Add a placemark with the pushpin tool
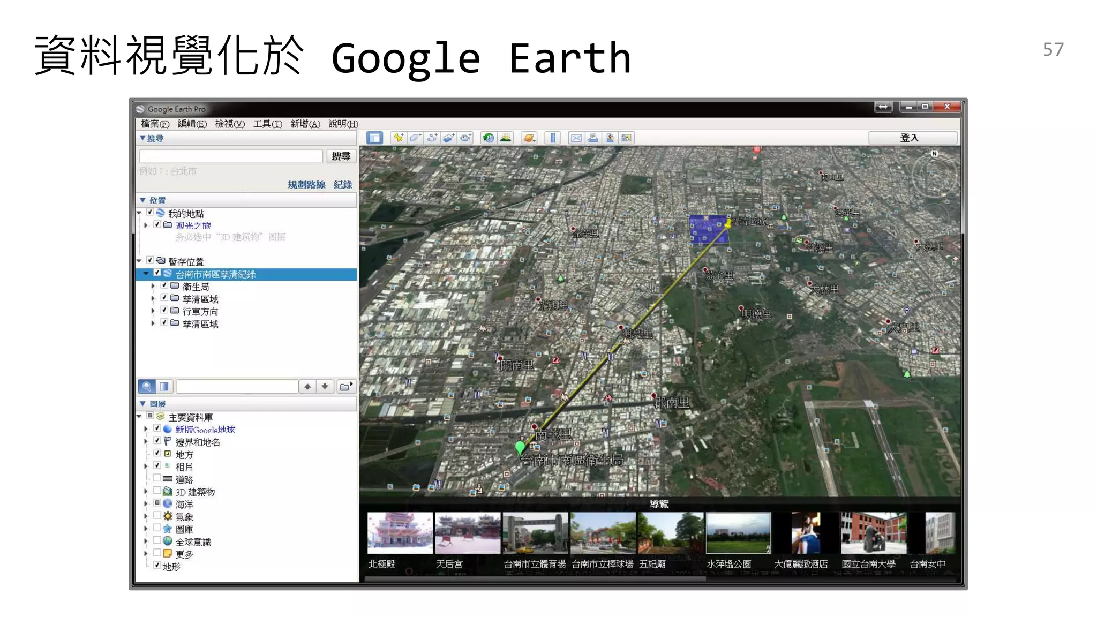Screen dimensions: 1097x617 point(398,138)
